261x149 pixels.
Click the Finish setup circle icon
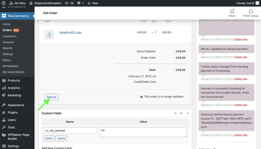pyautogui.click(x=251, y=11)
